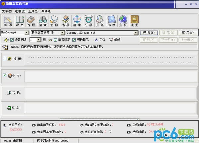Click the 复习(V) review button

click(x=188, y=33)
